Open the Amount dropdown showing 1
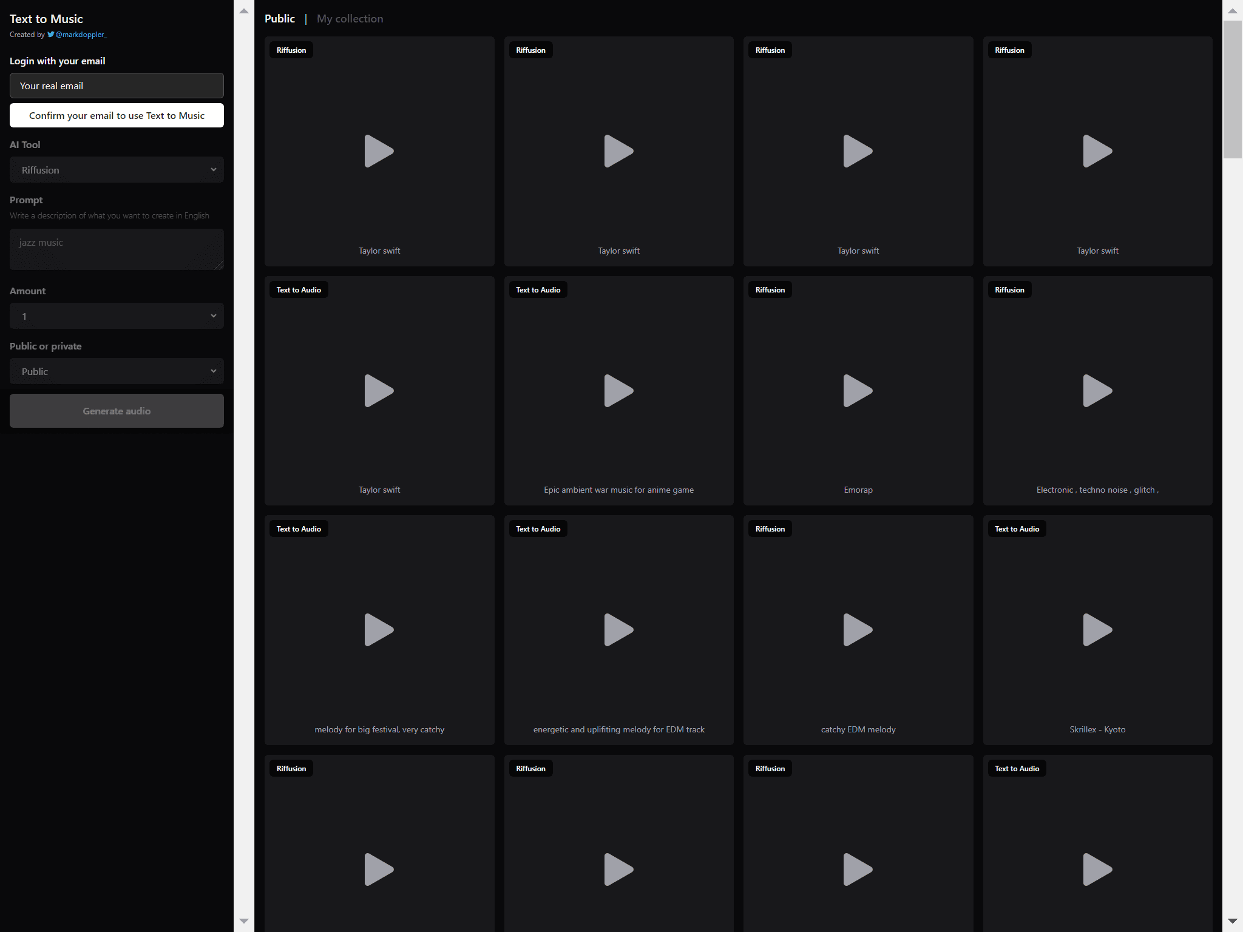Image resolution: width=1243 pixels, height=932 pixels. 117,316
